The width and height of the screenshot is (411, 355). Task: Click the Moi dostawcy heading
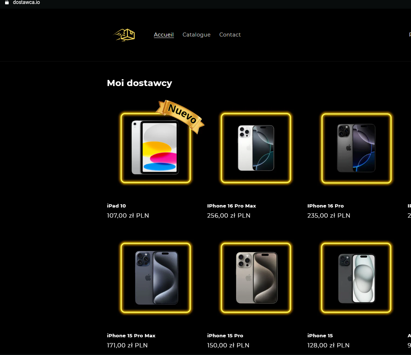click(x=139, y=83)
